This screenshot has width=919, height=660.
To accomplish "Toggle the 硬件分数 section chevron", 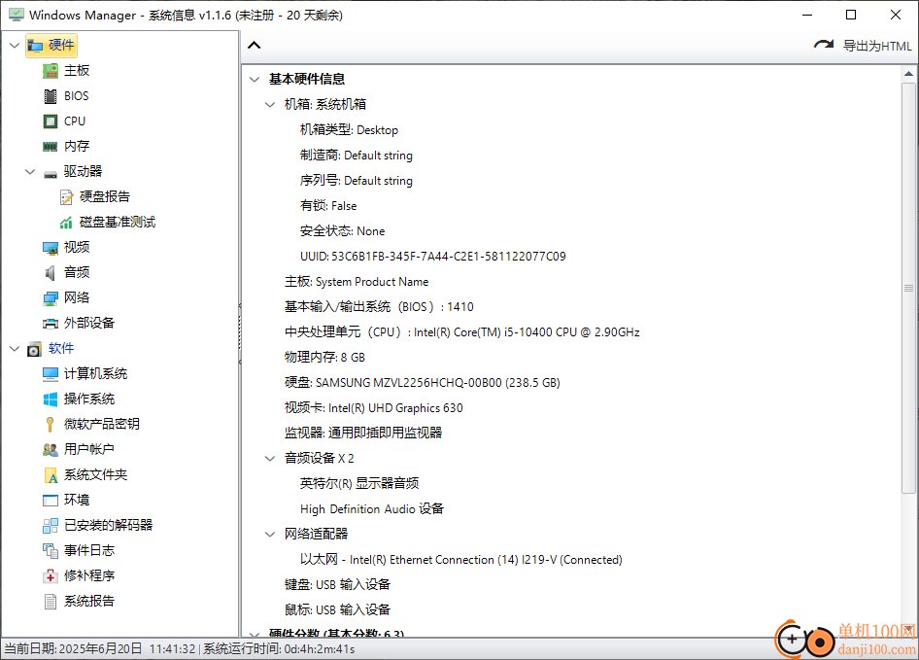I will [x=255, y=634].
